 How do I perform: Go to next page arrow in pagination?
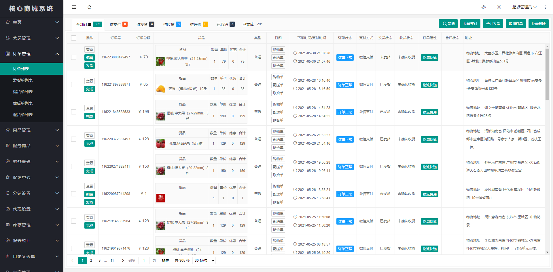point(123,260)
